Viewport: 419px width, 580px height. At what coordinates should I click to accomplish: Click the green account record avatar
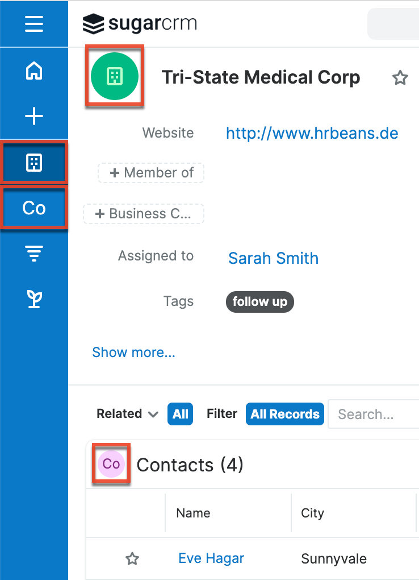tap(115, 76)
